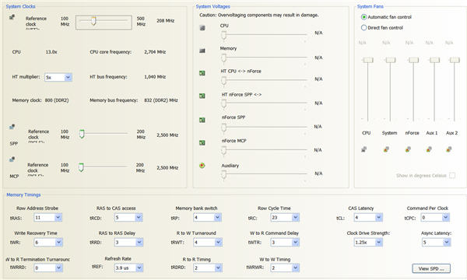Screen dimensions: 467x280
Task: Click the SPP reference clock icon
Action: coord(12,127)
